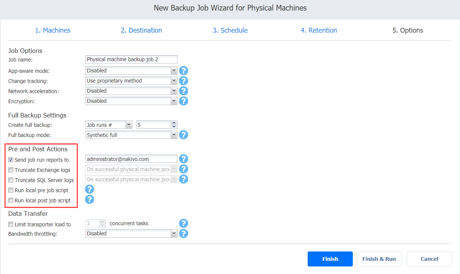The image size is (460, 274).
Task: Open help icon for Truncate Exchange logs
Action: pos(183,169)
